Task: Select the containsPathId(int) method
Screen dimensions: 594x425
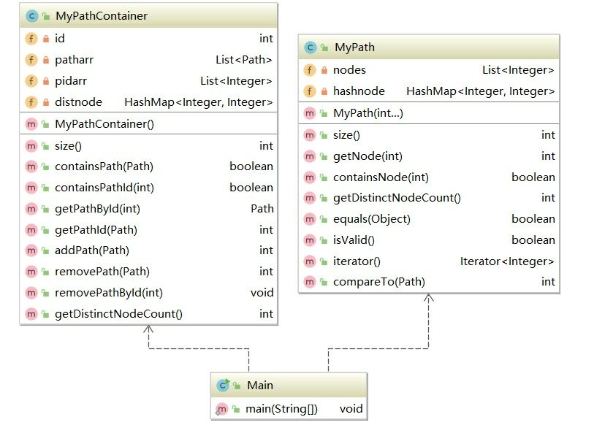Action: [x=104, y=188]
